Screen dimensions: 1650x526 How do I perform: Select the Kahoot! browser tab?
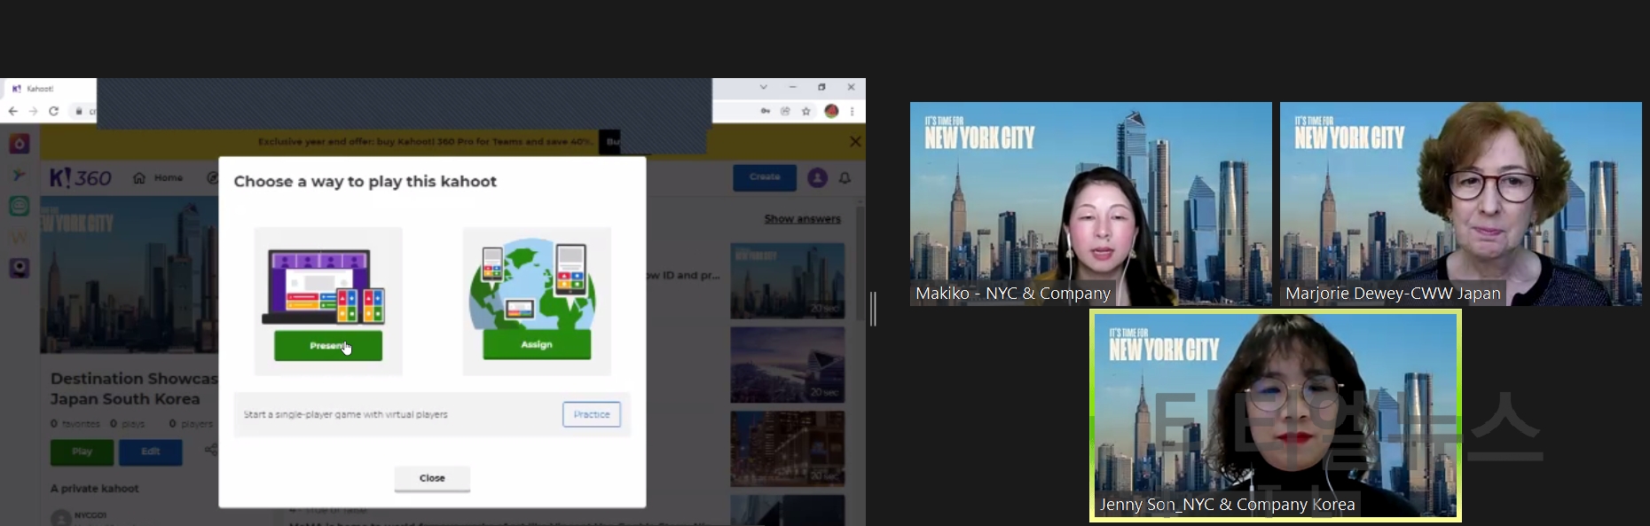point(49,89)
